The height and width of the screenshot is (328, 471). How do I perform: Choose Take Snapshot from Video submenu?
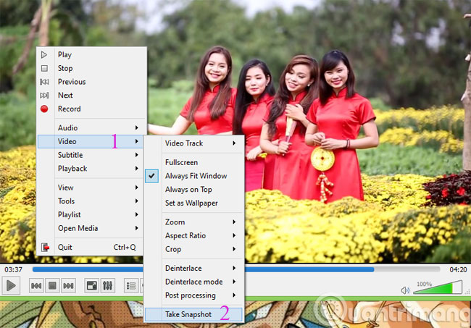point(193,314)
